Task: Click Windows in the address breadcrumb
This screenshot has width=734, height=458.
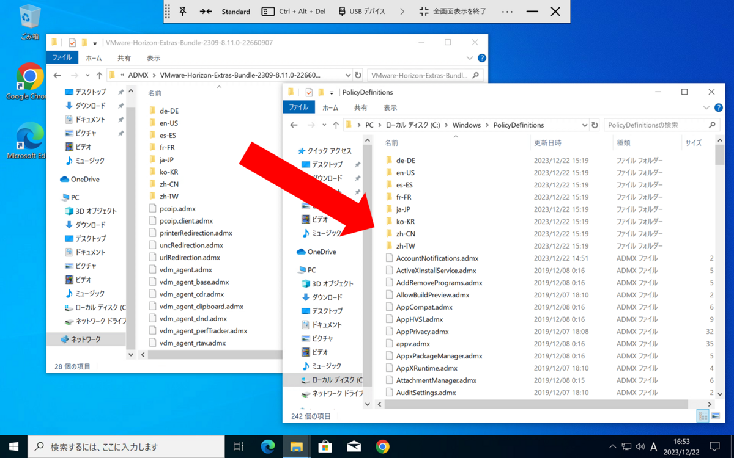Action: (x=467, y=125)
